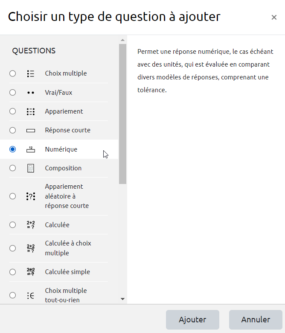Select the Choix multiple radio button
Image resolution: width=285 pixels, height=333 pixels.
[13, 73]
